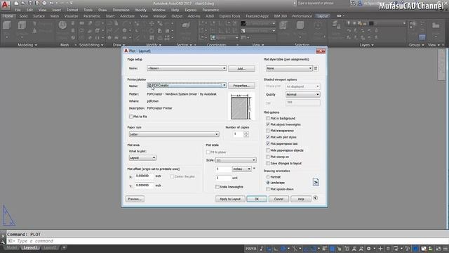Turn on the Plot stamp on checkbox
Image resolution: width=449 pixels, height=253 pixels.
tap(268, 157)
